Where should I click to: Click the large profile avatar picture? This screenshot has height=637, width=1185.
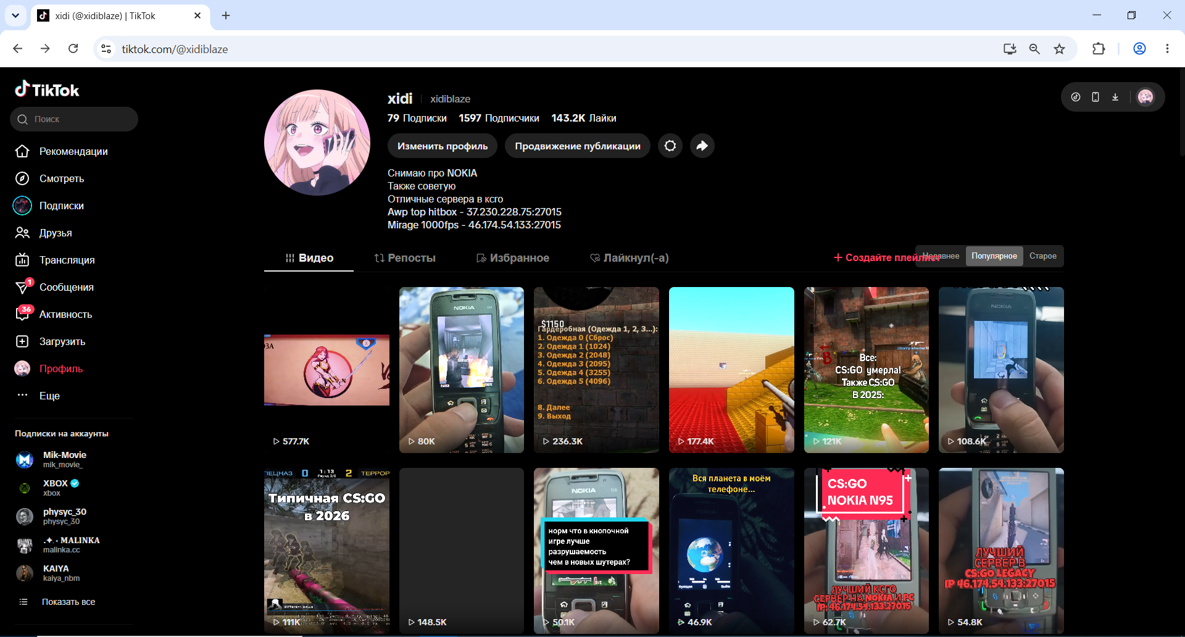point(317,143)
